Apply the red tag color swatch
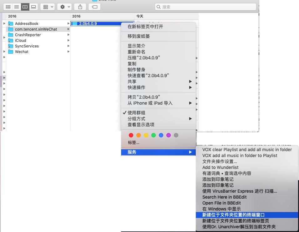This screenshot has width=299, height=232. tap(131, 135)
